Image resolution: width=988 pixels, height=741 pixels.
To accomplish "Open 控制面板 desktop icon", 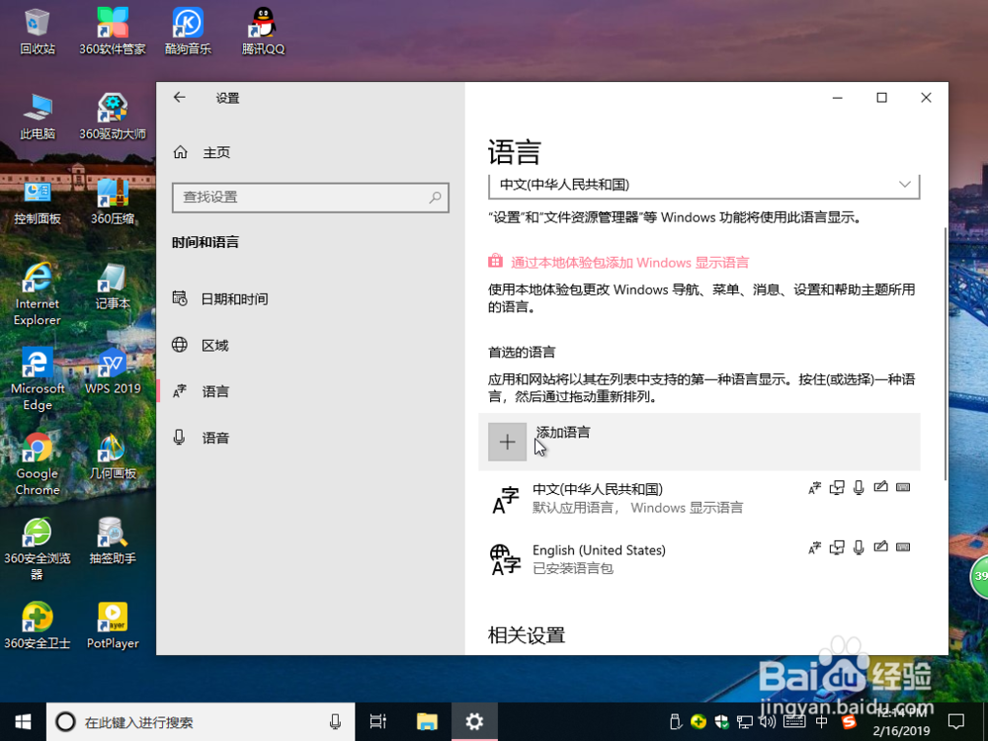I will [x=38, y=201].
